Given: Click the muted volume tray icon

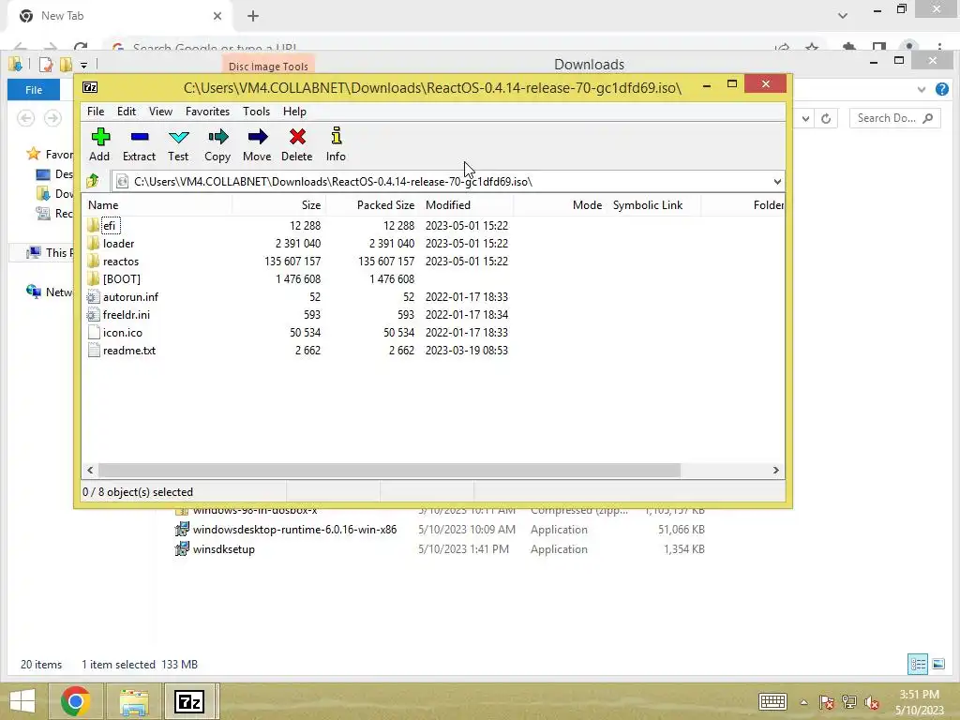Looking at the screenshot, I should pos(872,702).
